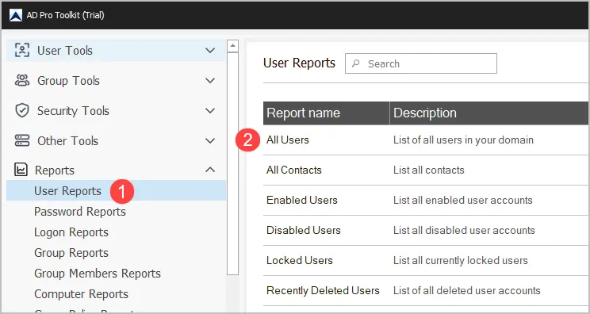
Task: Collapse the Reports section chevron
Action: tap(210, 170)
